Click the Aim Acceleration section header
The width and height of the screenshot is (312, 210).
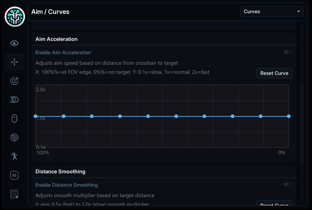pos(57,39)
